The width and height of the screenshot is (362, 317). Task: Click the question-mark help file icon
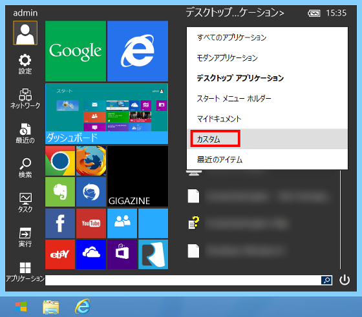194,223
